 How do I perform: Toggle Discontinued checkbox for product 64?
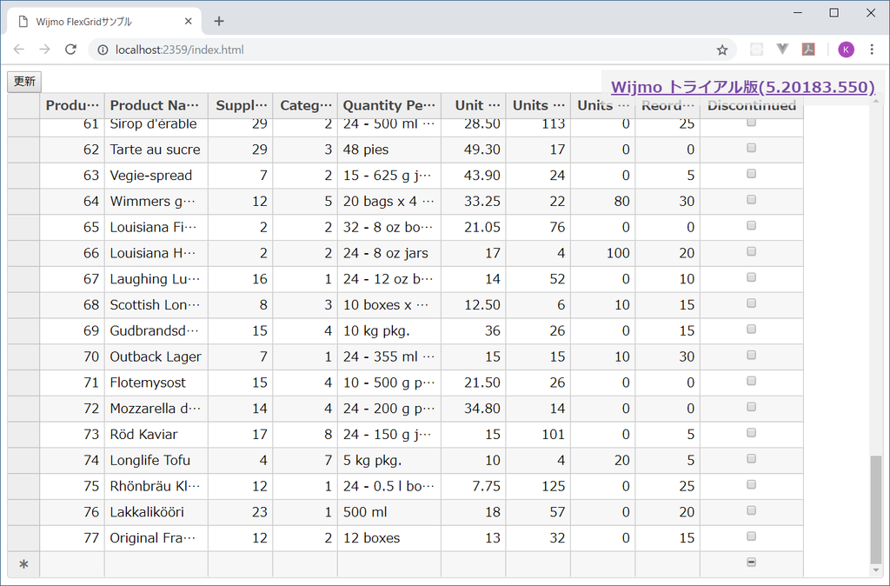click(751, 200)
